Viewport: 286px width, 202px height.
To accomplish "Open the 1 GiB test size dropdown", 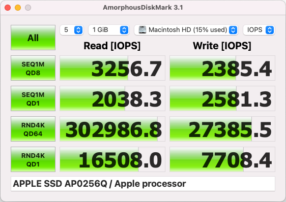I will (x=109, y=30).
